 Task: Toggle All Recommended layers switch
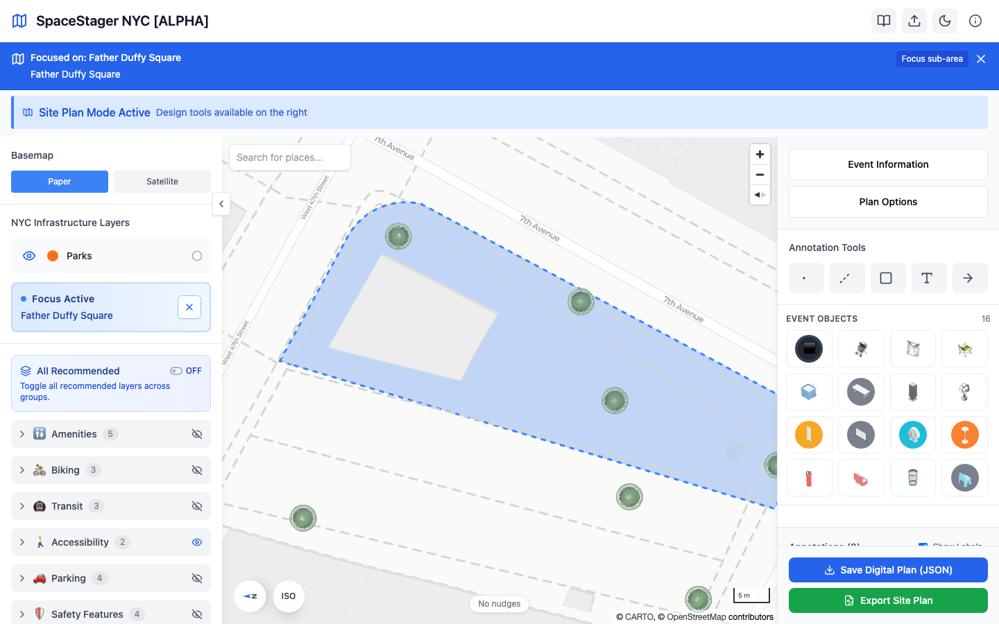pyautogui.click(x=176, y=371)
